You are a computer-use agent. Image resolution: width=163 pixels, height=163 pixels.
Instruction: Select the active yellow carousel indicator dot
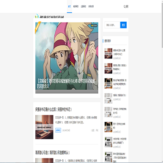(92, 26)
